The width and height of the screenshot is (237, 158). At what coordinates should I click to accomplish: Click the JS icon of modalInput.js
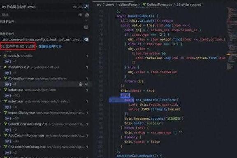coord(5,67)
